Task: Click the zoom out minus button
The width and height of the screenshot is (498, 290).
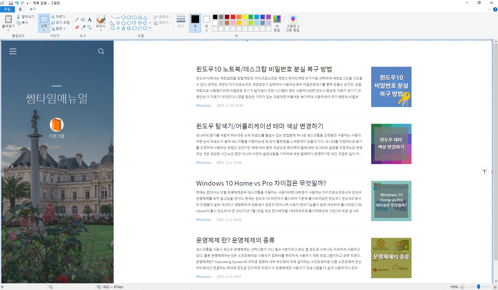Action: pos(462,287)
